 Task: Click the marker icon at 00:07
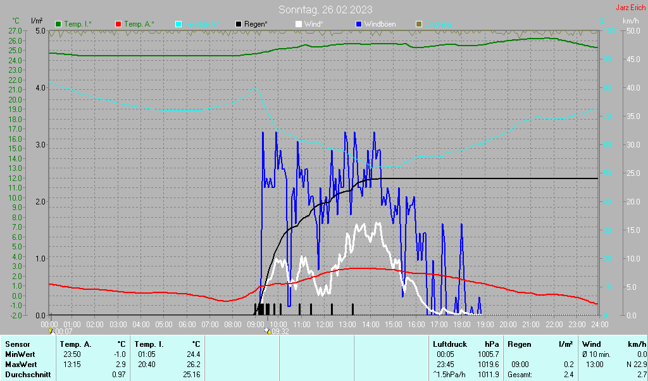tap(51, 330)
